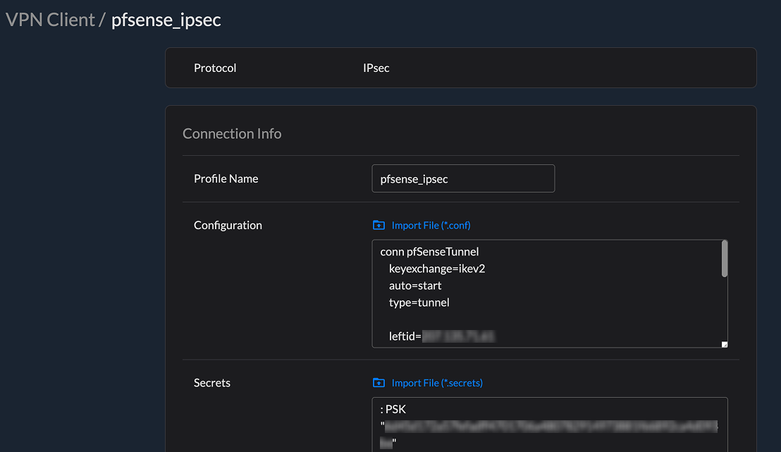This screenshot has height=452, width=781.
Task: Click the 'IPsec' protocol value
Action: pyautogui.click(x=376, y=68)
